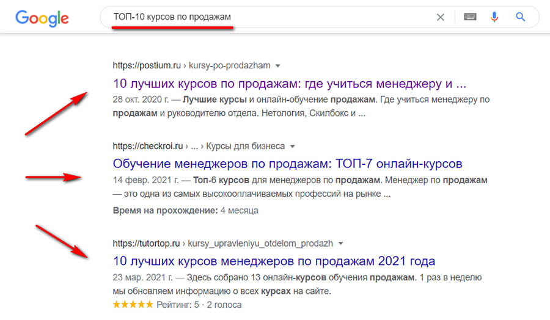Open '10 лучших курсов менеджеров по продажам 2021 года'
This screenshot has height=320, width=550.
coord(274,261)
